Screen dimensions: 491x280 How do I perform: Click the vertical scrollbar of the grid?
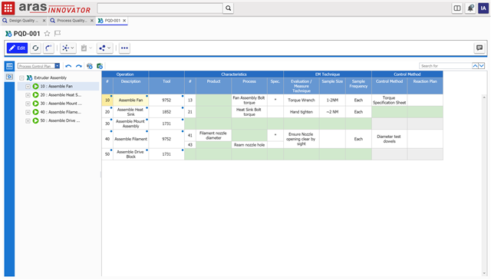click(484, 186)
